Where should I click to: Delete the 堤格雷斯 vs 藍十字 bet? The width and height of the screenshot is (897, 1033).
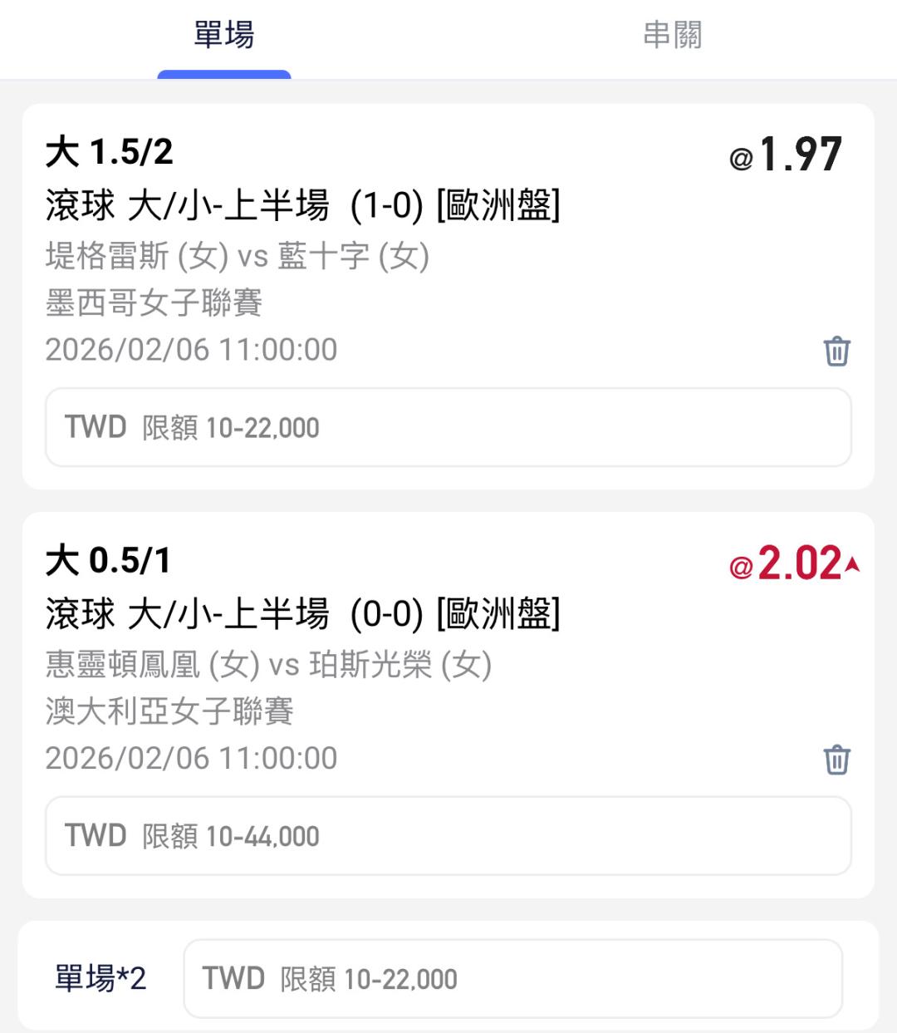pos(836,351)
